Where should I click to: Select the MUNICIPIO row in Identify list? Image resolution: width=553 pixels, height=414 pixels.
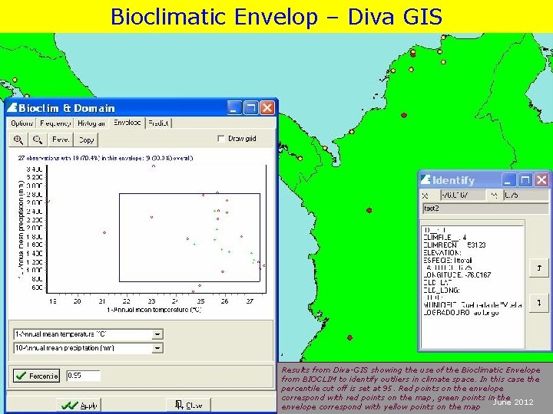[x=472, y=305]
